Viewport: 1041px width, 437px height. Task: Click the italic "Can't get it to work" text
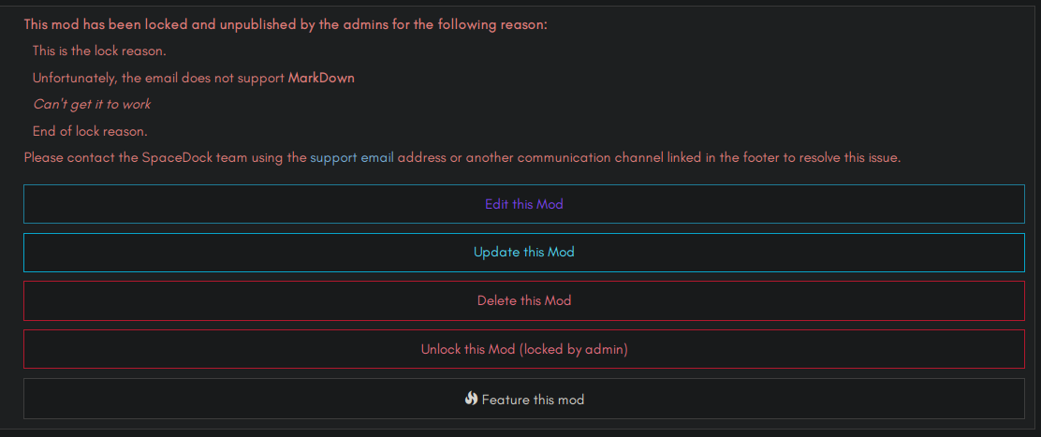[x=92, y=104]
